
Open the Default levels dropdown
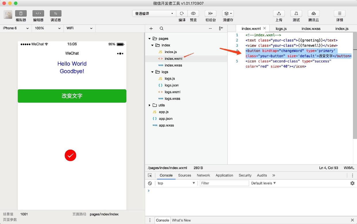(x=263, y=183)
